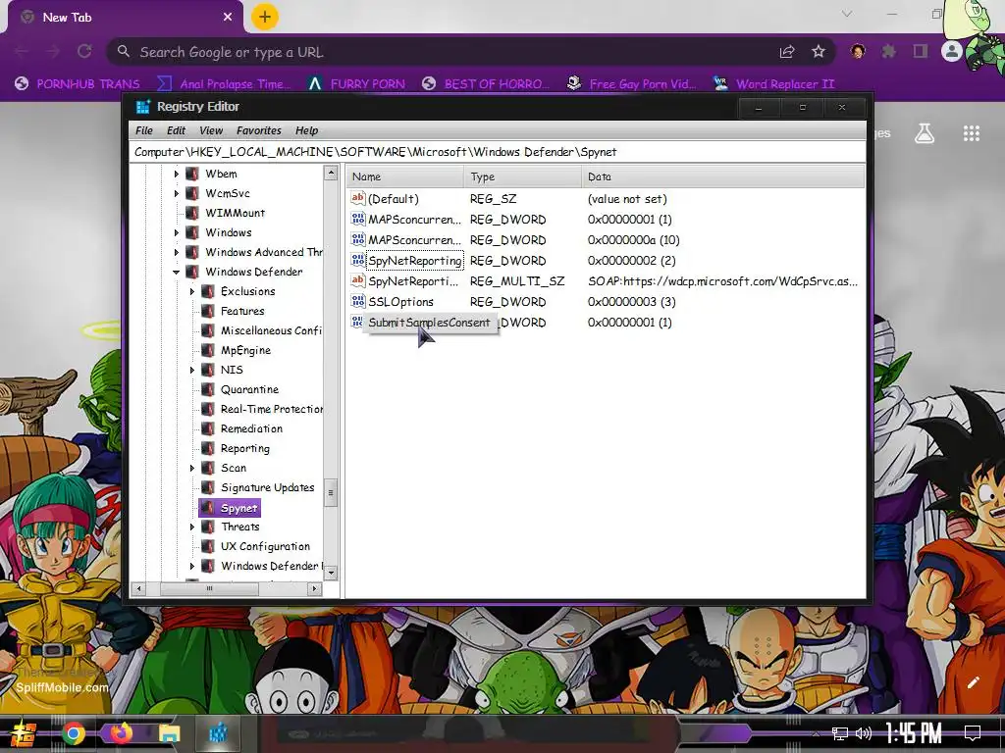Image resolution: width=1005 pixels, height=753 pixels.
Task: Open the Chrome profile avatar
Action: pos(952,51)
